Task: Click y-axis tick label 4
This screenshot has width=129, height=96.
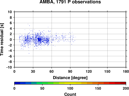Action: (x=11, y=28)
